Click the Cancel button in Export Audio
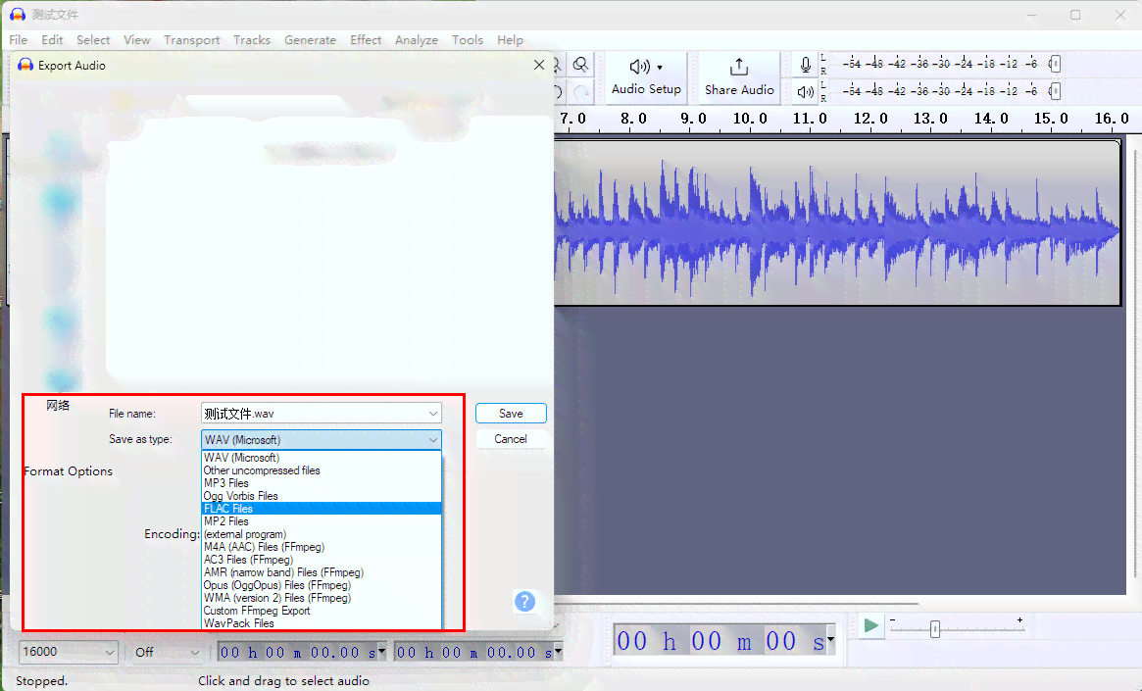Image resolution: width=1142 pixels, height=691 pixels. pyautogui.click(x=511, y=439)
